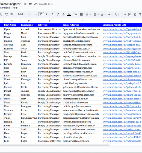Move document using the folder icon
The image size is (142, 153).
pyautogui.click(x=31, y=4)
